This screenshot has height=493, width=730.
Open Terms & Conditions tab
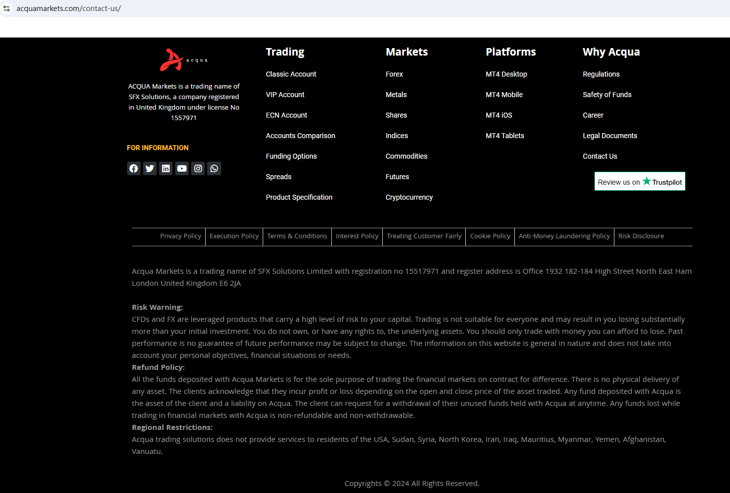[x=297, y=236]
